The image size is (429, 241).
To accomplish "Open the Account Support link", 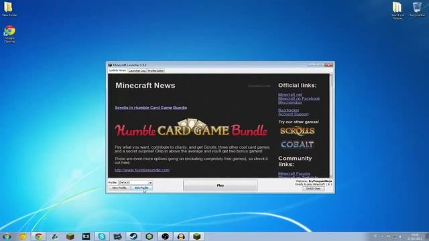I will click(294, 114).
